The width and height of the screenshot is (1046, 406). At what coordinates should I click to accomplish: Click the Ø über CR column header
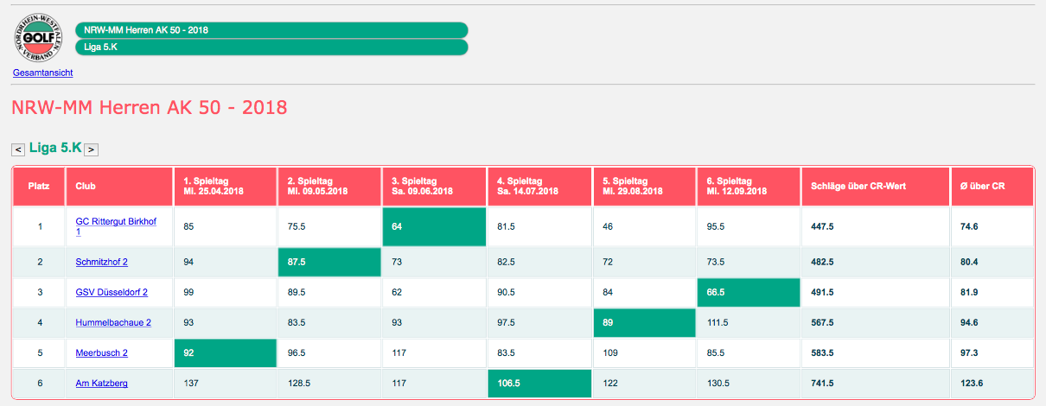[992, 186]
